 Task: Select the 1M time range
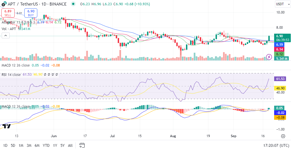pyautogui.click(x=21, y=145)
